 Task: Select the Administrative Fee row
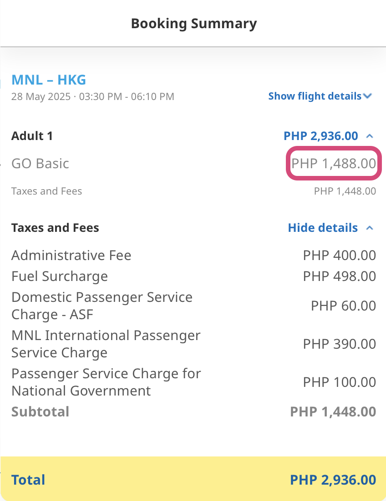(x=71, y=256)
